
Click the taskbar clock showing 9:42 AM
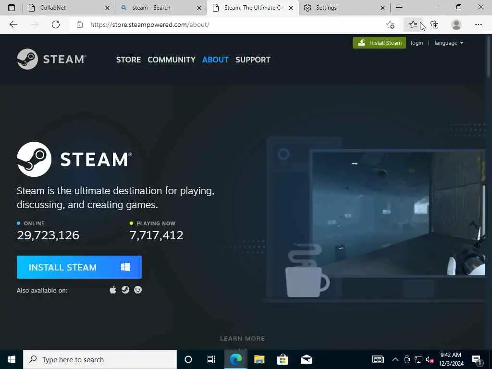click(x=451, y=359)
